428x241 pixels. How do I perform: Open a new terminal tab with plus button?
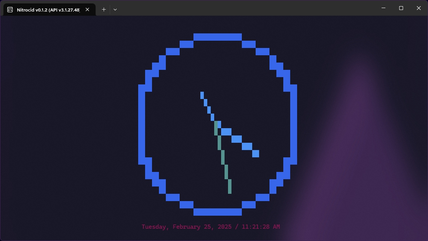point(104,9)
